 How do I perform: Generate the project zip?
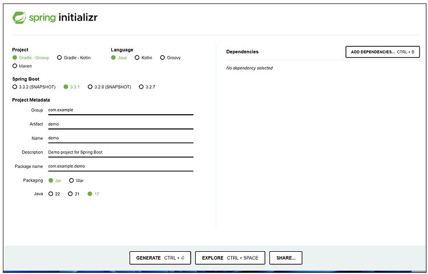point(160,258)
